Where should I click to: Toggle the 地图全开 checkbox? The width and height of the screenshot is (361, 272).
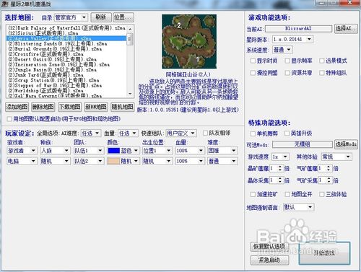[x=287, y=194]
